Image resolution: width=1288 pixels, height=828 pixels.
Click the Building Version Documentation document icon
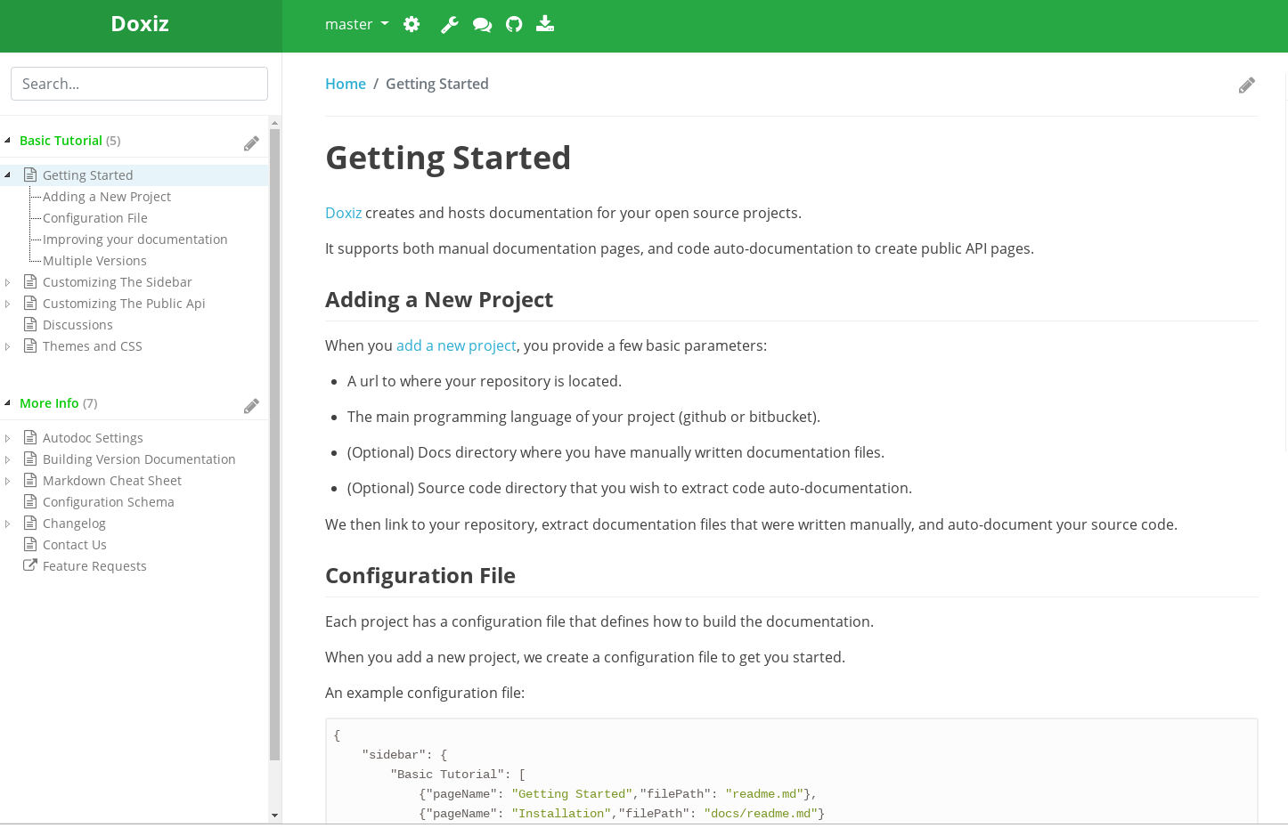coord(30,459)
